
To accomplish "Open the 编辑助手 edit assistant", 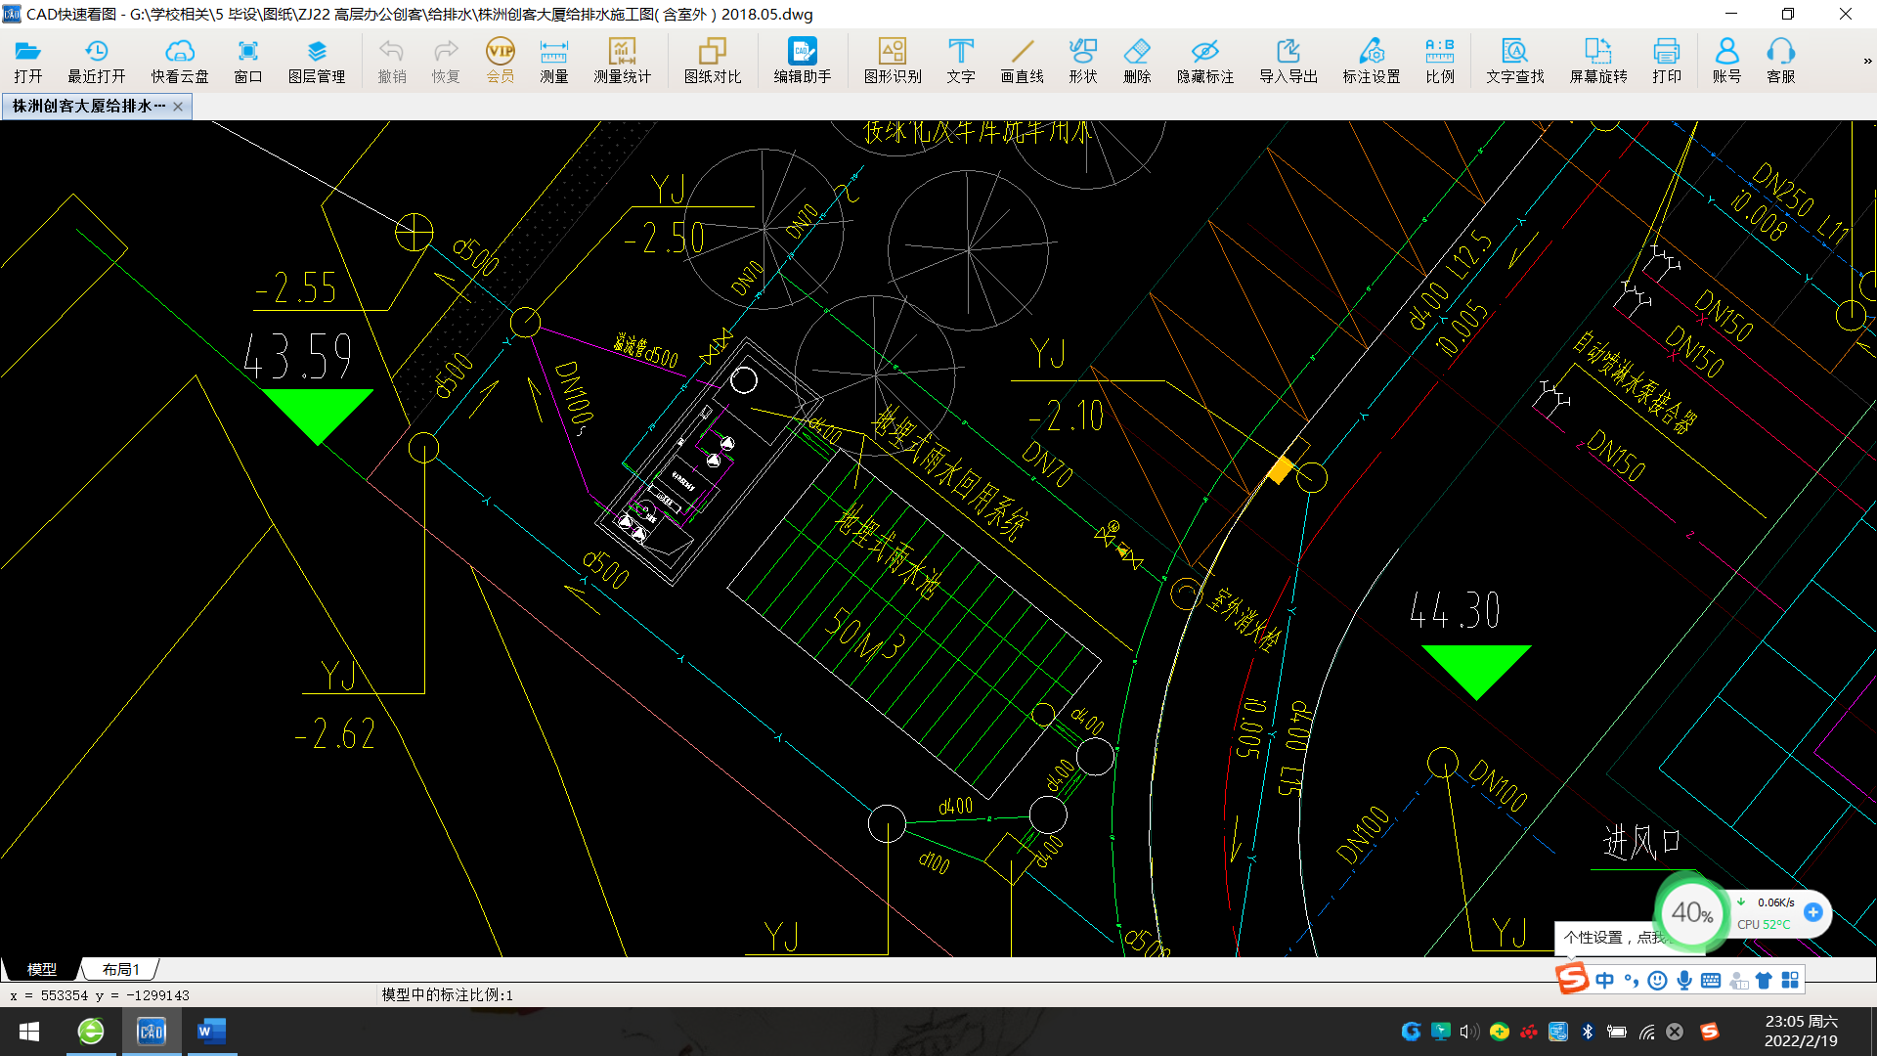I will coord(803,61).
